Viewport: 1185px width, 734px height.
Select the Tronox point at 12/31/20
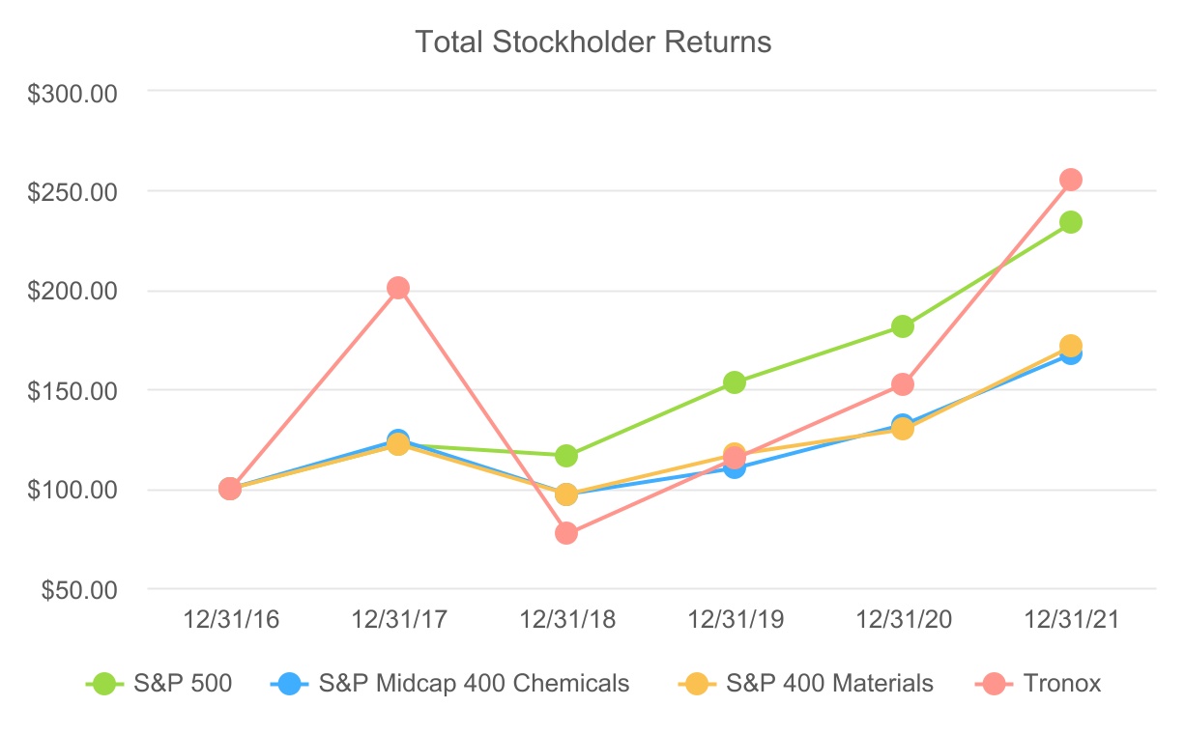[903, 384]
